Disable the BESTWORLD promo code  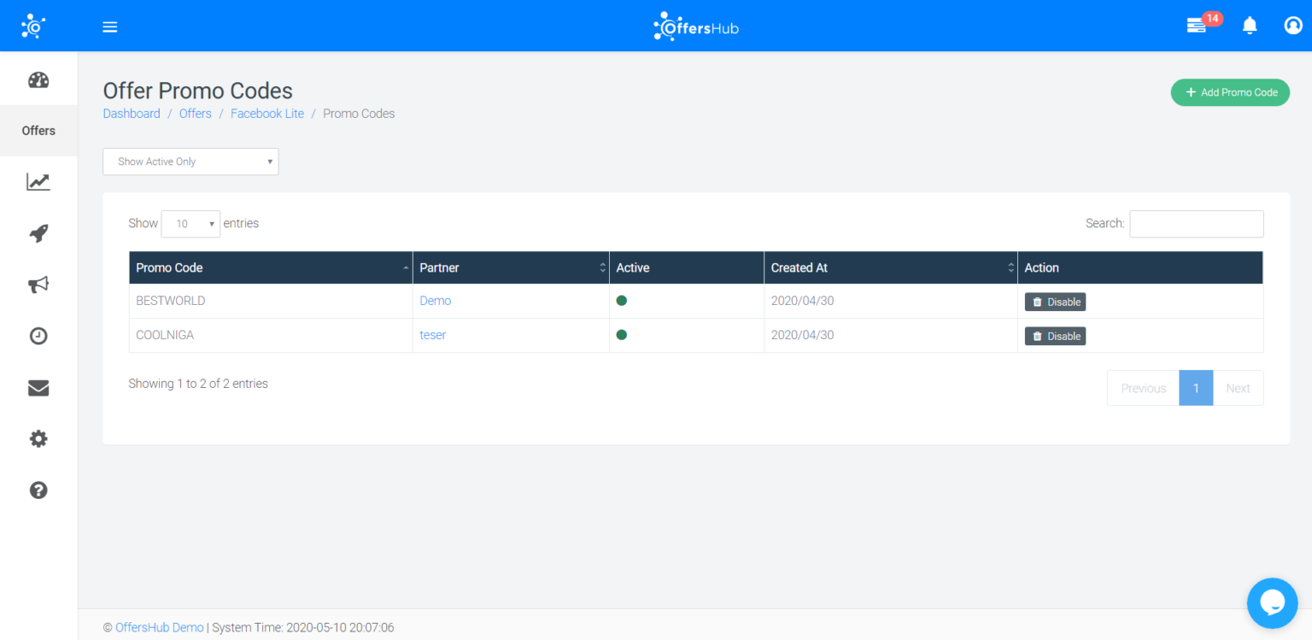(x=1055, y=302)
